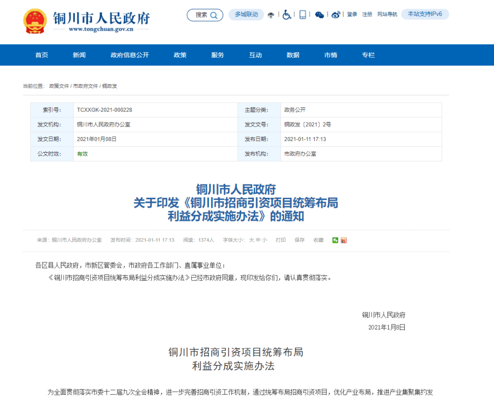
Task: Set font size to 小 (small)
Action: (x=264, y=240)
